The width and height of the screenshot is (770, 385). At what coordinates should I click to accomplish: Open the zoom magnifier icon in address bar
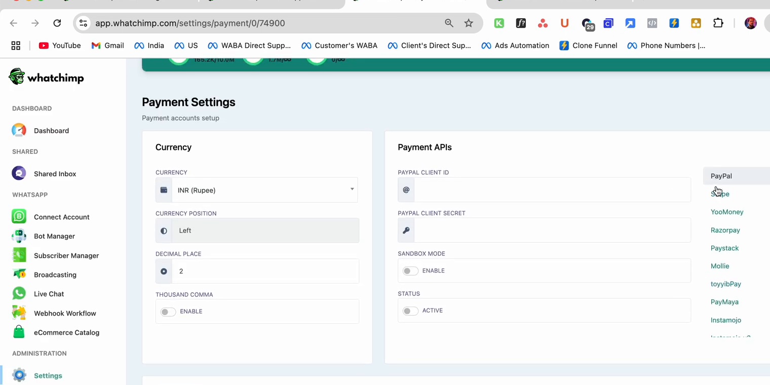pyautogui.click(x=449, y=23)
